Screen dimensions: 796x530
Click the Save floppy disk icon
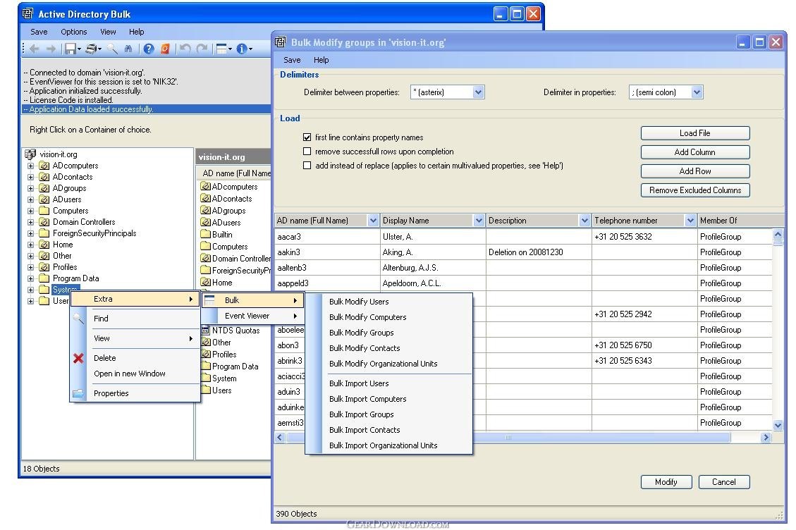click(70, 49)
